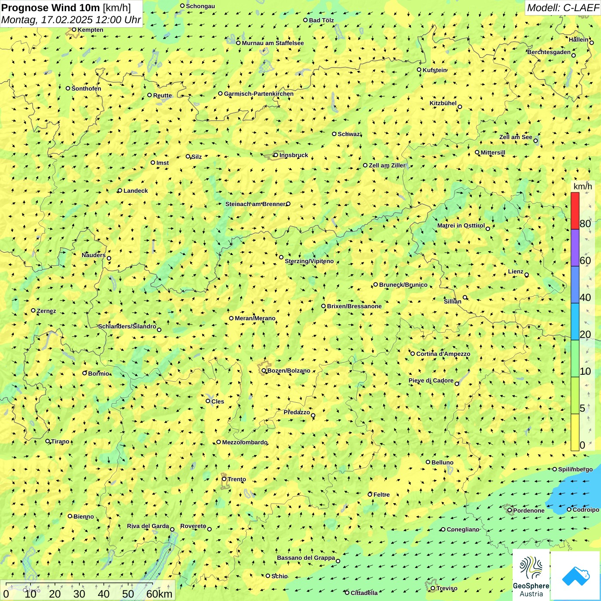601x601 pixels.
Task: Click the 'Montag, 17.02.2025 12:00 Uhr' date
Action: [x=71, y=20]
